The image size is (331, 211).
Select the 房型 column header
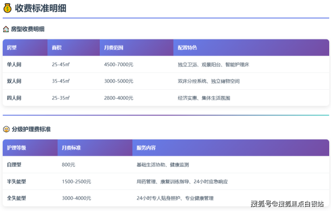pos(12,48)
